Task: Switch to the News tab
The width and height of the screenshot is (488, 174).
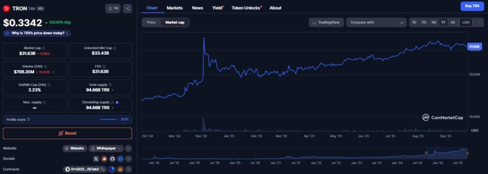Action: [197, 8]
